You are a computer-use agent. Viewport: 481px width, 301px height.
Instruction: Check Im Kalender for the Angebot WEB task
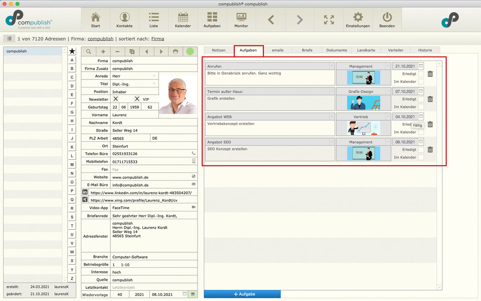pos(421,132)
